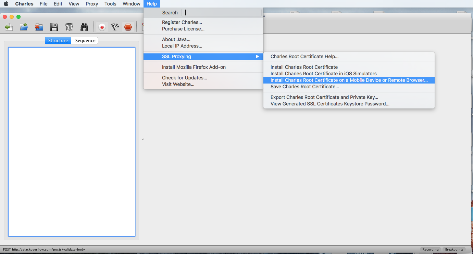Choose Register Charles... from the Help menu

point(203,22)
